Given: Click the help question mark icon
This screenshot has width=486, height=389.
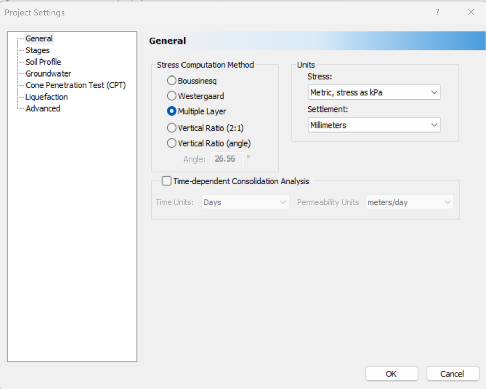Looking at the screenshot, I should pos(437,12).
